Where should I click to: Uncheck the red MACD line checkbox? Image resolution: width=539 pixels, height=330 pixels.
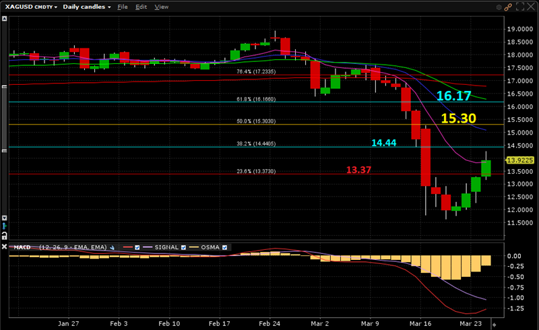click(137, 248)
